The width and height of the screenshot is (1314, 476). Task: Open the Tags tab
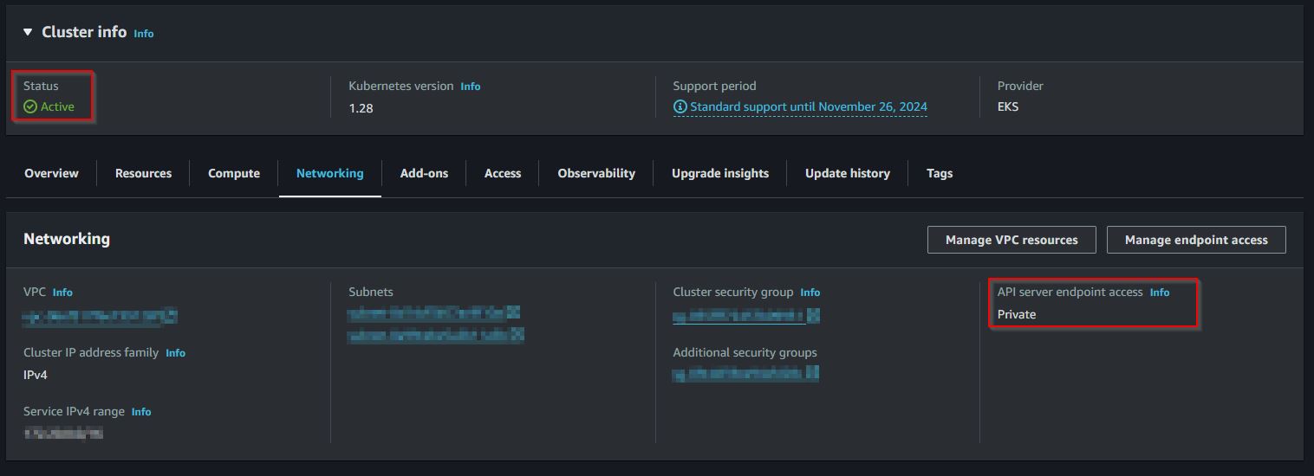[940, 173]
